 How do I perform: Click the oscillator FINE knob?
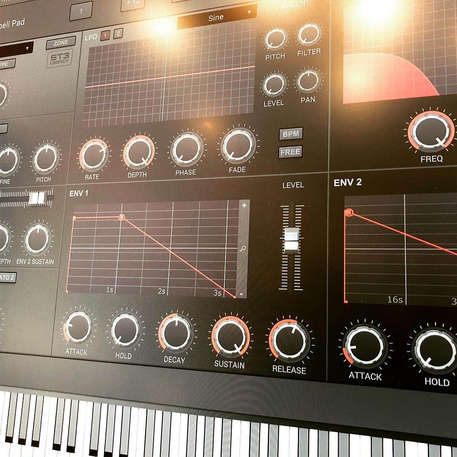(x=8, y=161)
